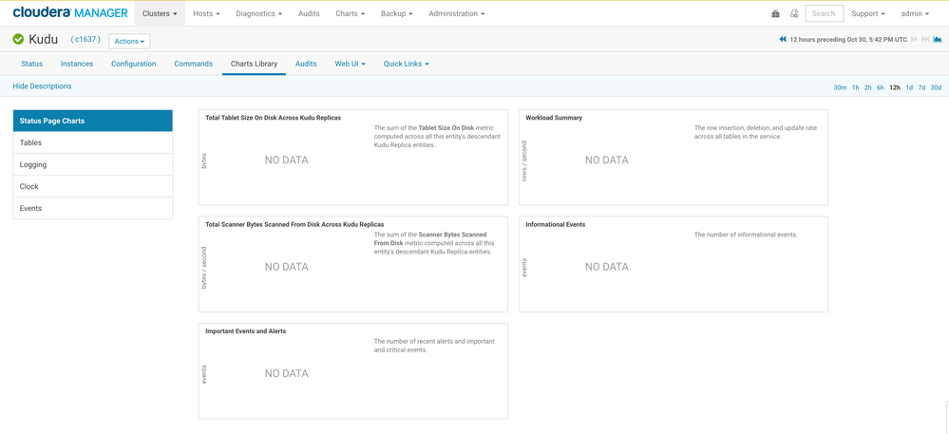
Task: Click the Cloudera Manager logo
Action: (x=70, y=12)
